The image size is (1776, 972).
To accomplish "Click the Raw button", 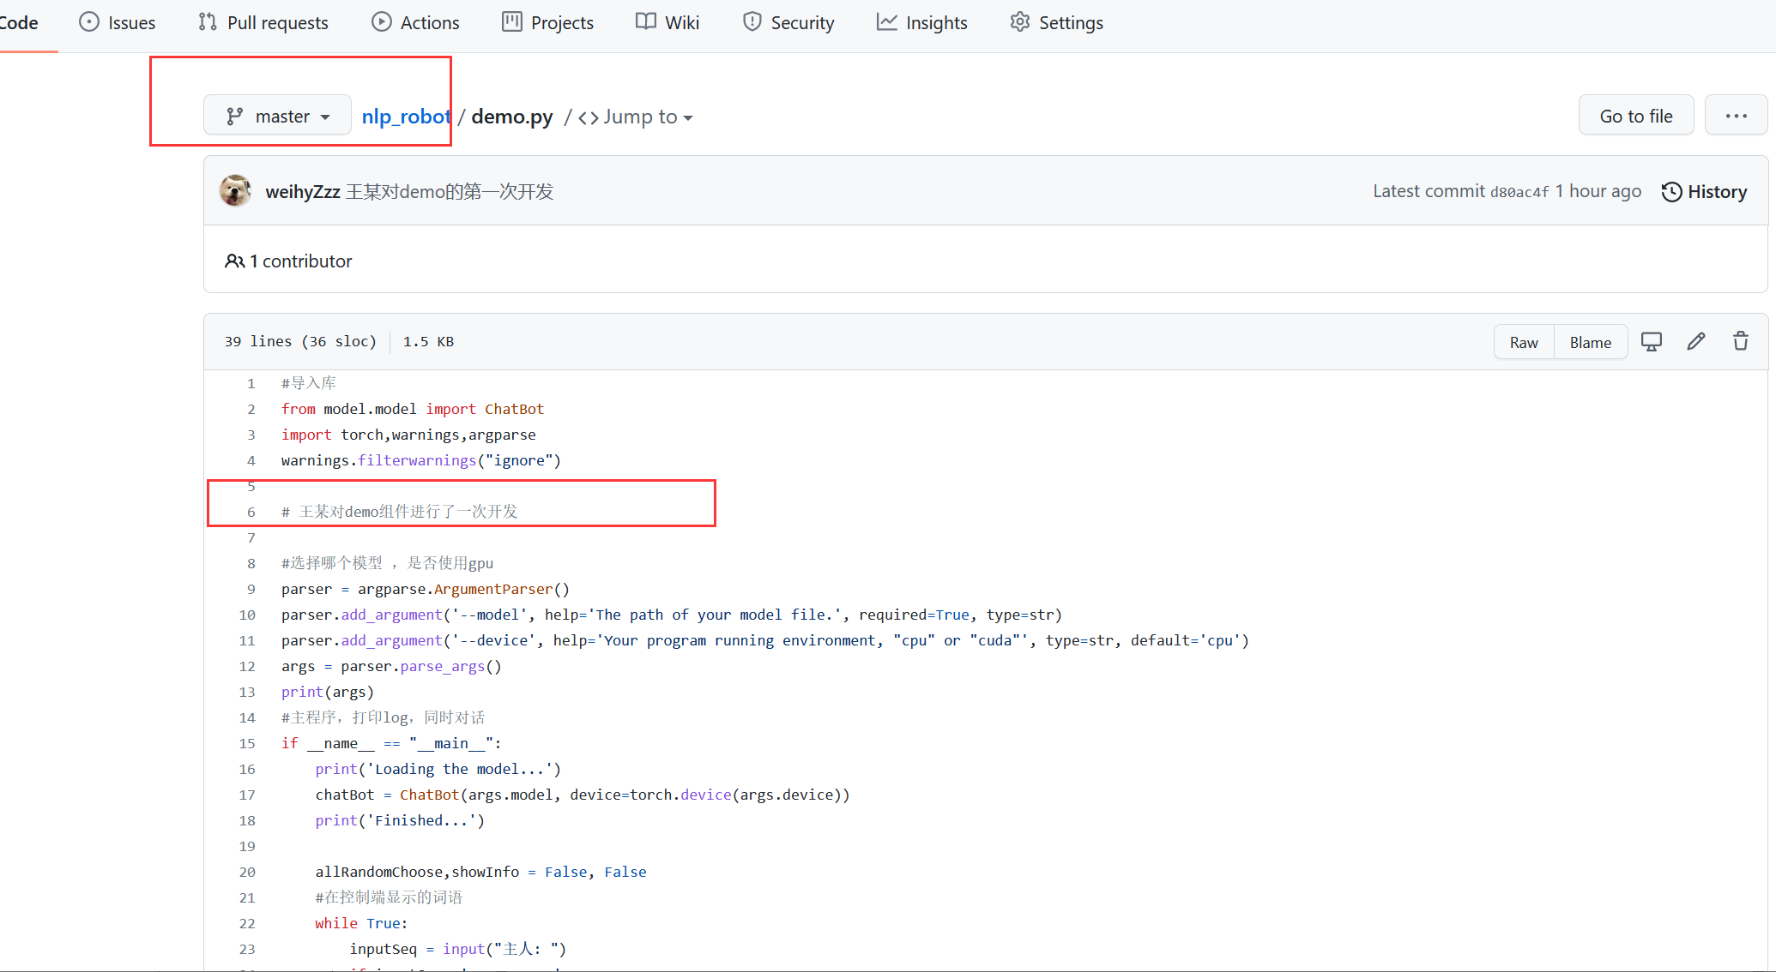I will click(x=1524, y=342).
